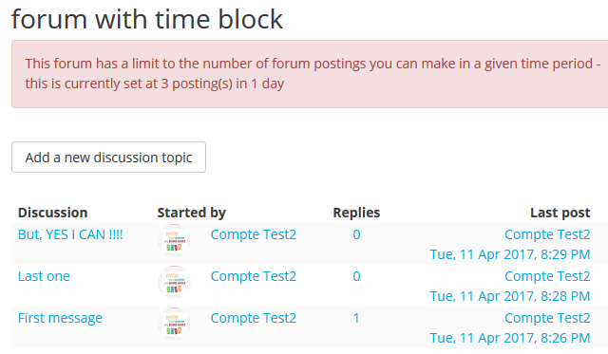Open Compte Test2 starter of 'Last one'
608x354 pixels.
254,276
